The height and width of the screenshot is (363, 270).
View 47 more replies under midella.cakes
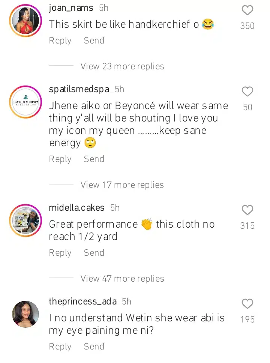[x=122, y=279]
